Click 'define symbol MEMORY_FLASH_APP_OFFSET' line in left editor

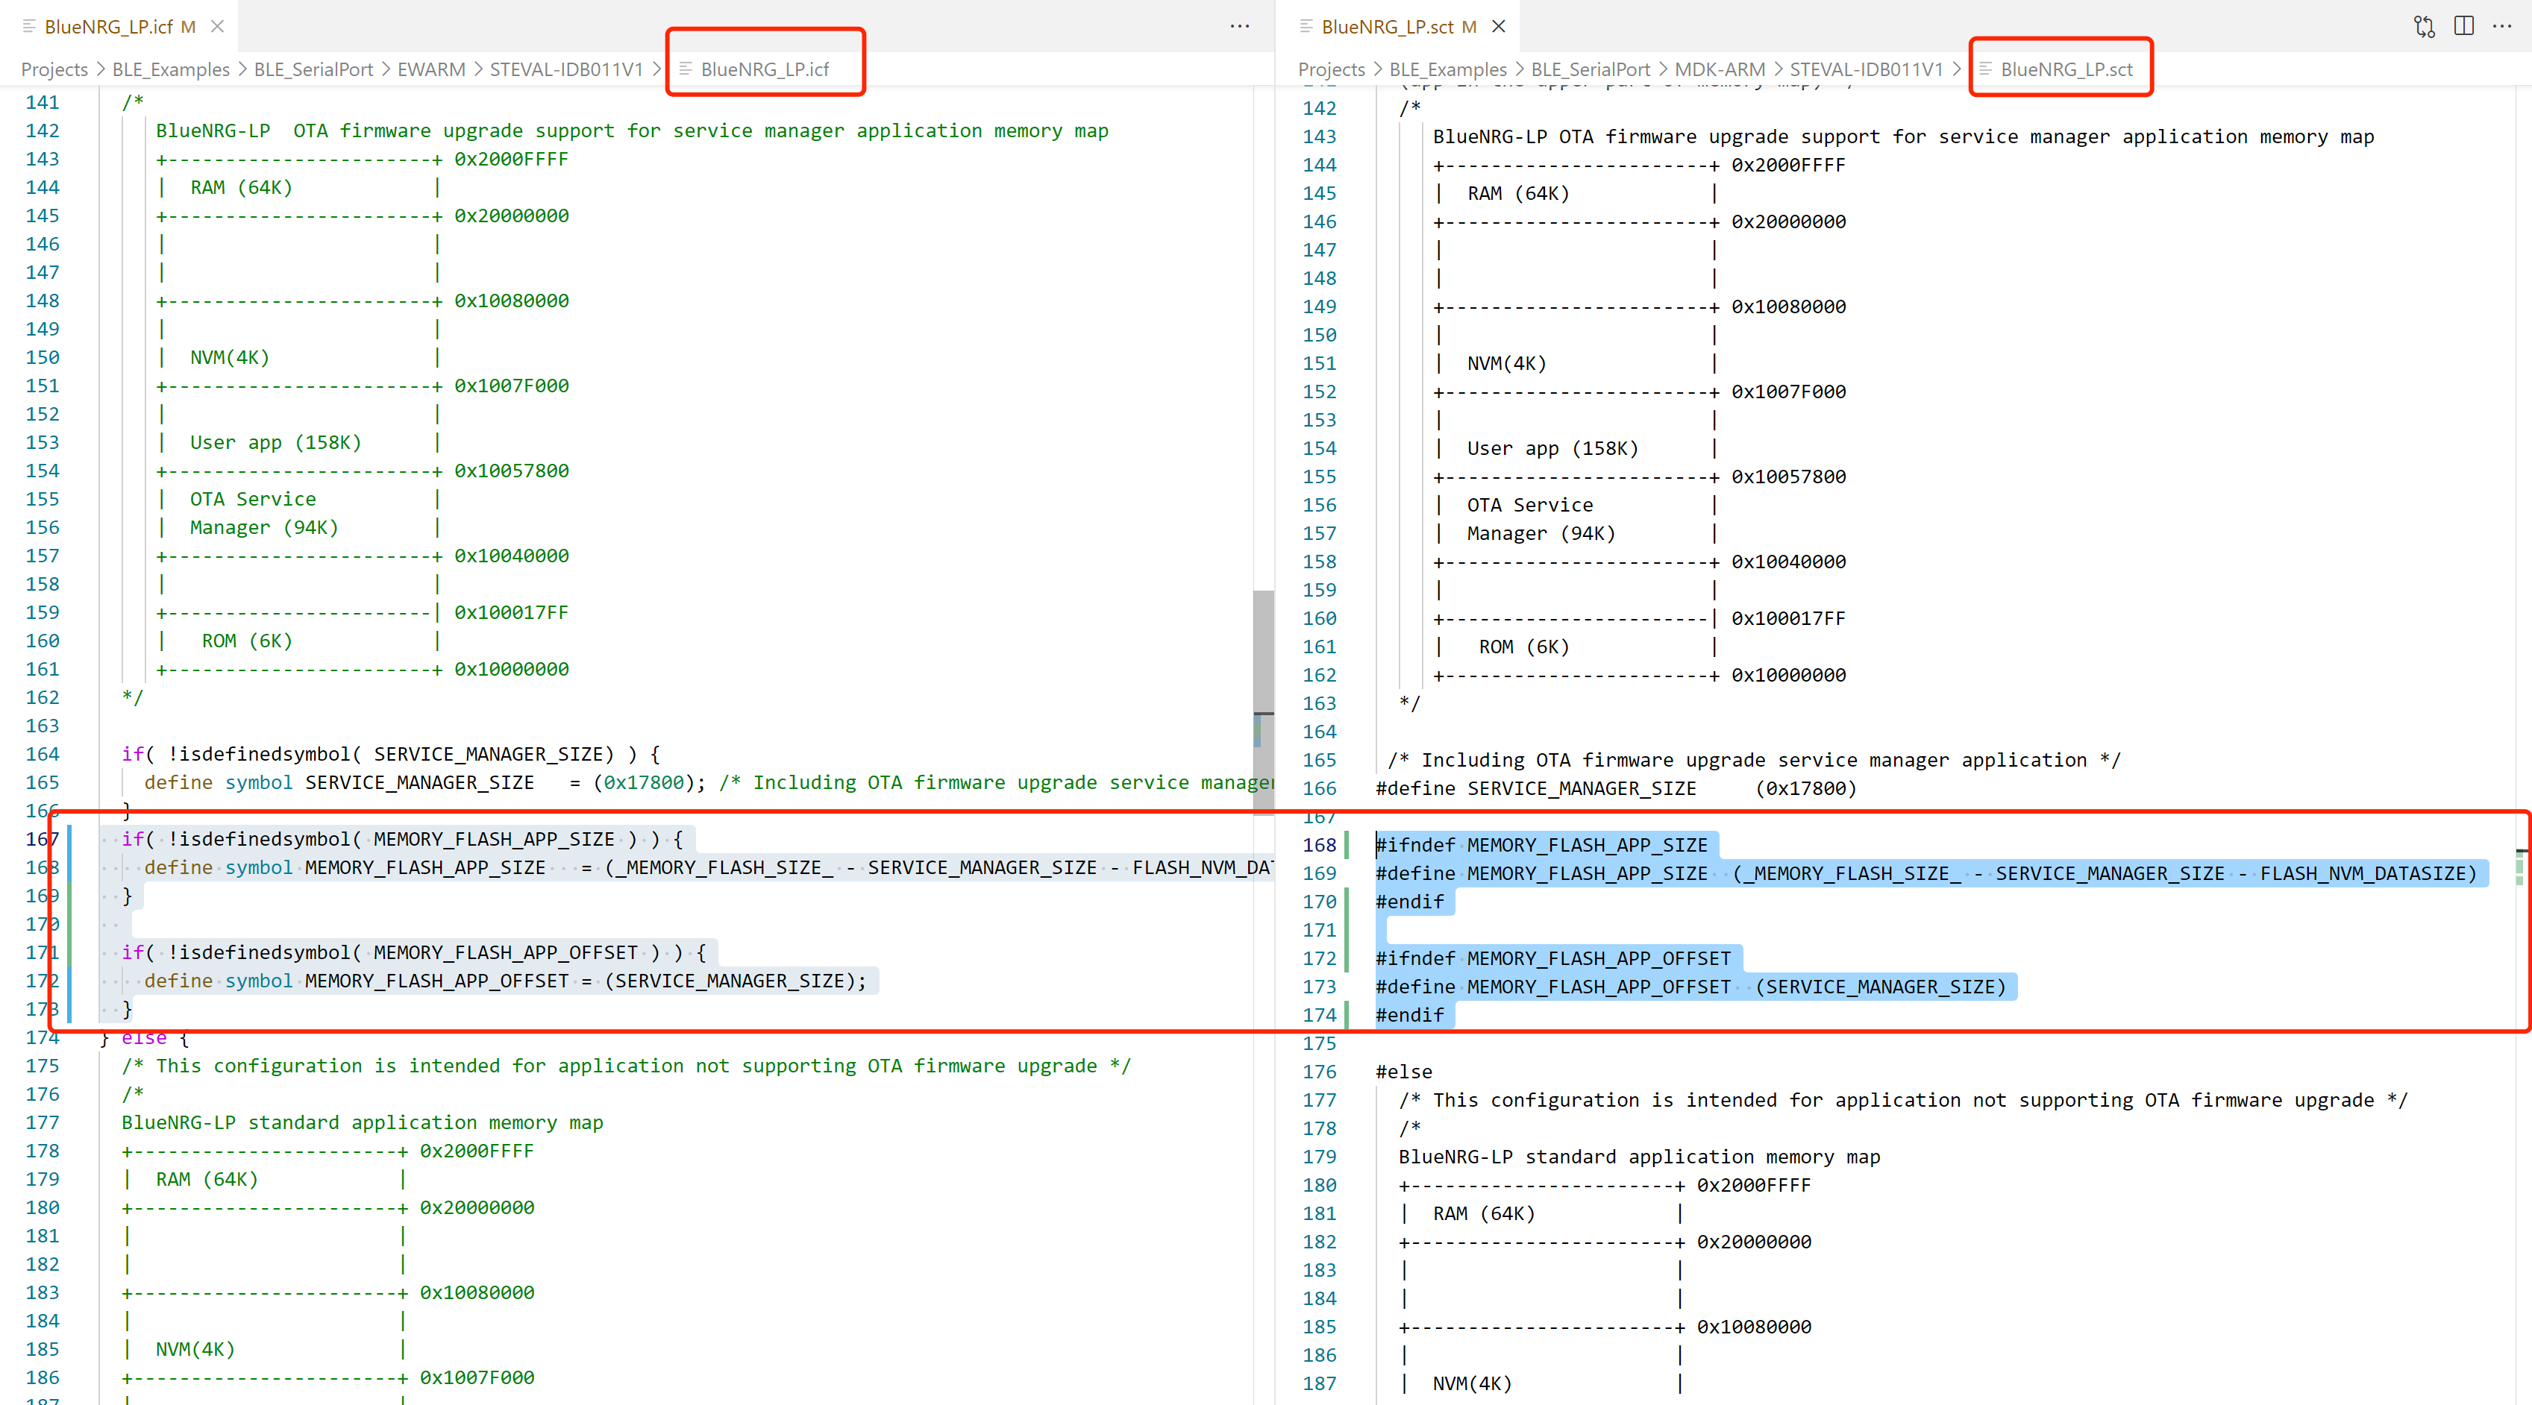click(505, 981)
